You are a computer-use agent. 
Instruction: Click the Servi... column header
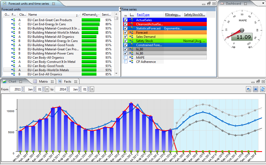tap(106, 15)
